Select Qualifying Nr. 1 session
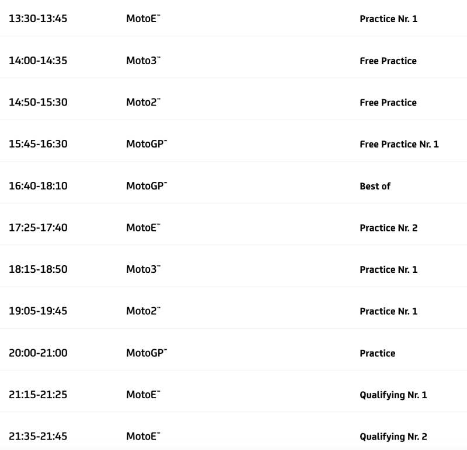This screenshot has width=467, height=450. [393, 395]
